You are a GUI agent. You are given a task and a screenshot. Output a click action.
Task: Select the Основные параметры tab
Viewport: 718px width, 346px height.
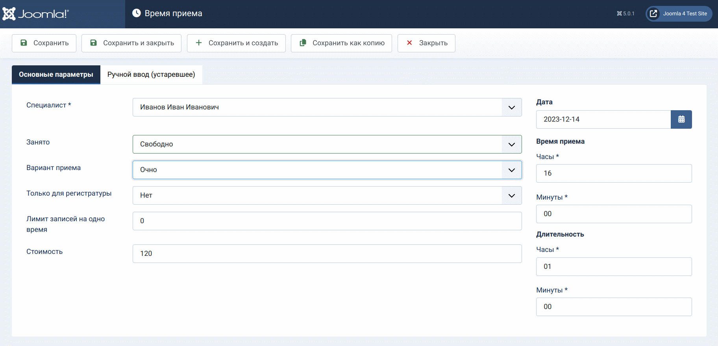56,74
